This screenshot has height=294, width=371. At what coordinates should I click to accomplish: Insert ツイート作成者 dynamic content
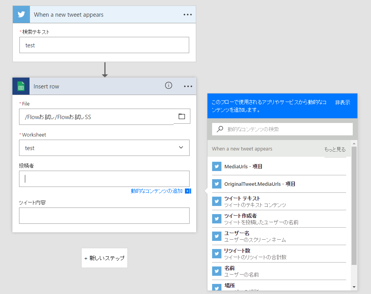click(x=279, y=219)
